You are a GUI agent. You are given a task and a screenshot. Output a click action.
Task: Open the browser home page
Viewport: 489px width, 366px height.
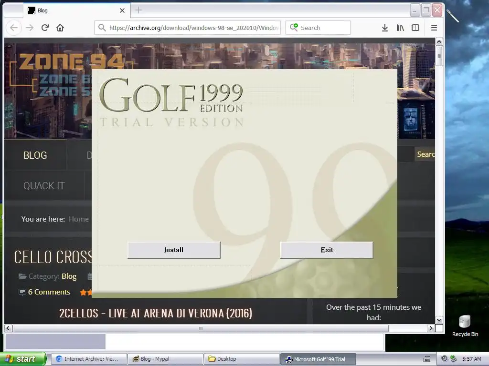pos(60,28)
